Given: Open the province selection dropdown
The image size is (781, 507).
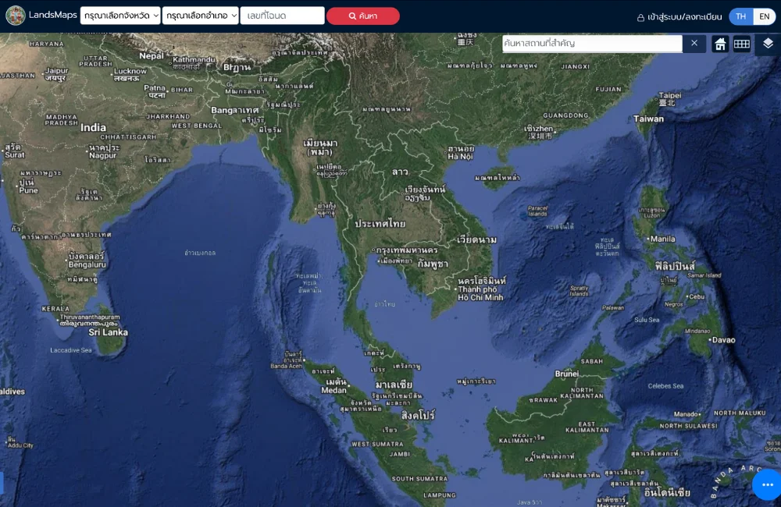Looking at the screenshot, I should 120,16.
